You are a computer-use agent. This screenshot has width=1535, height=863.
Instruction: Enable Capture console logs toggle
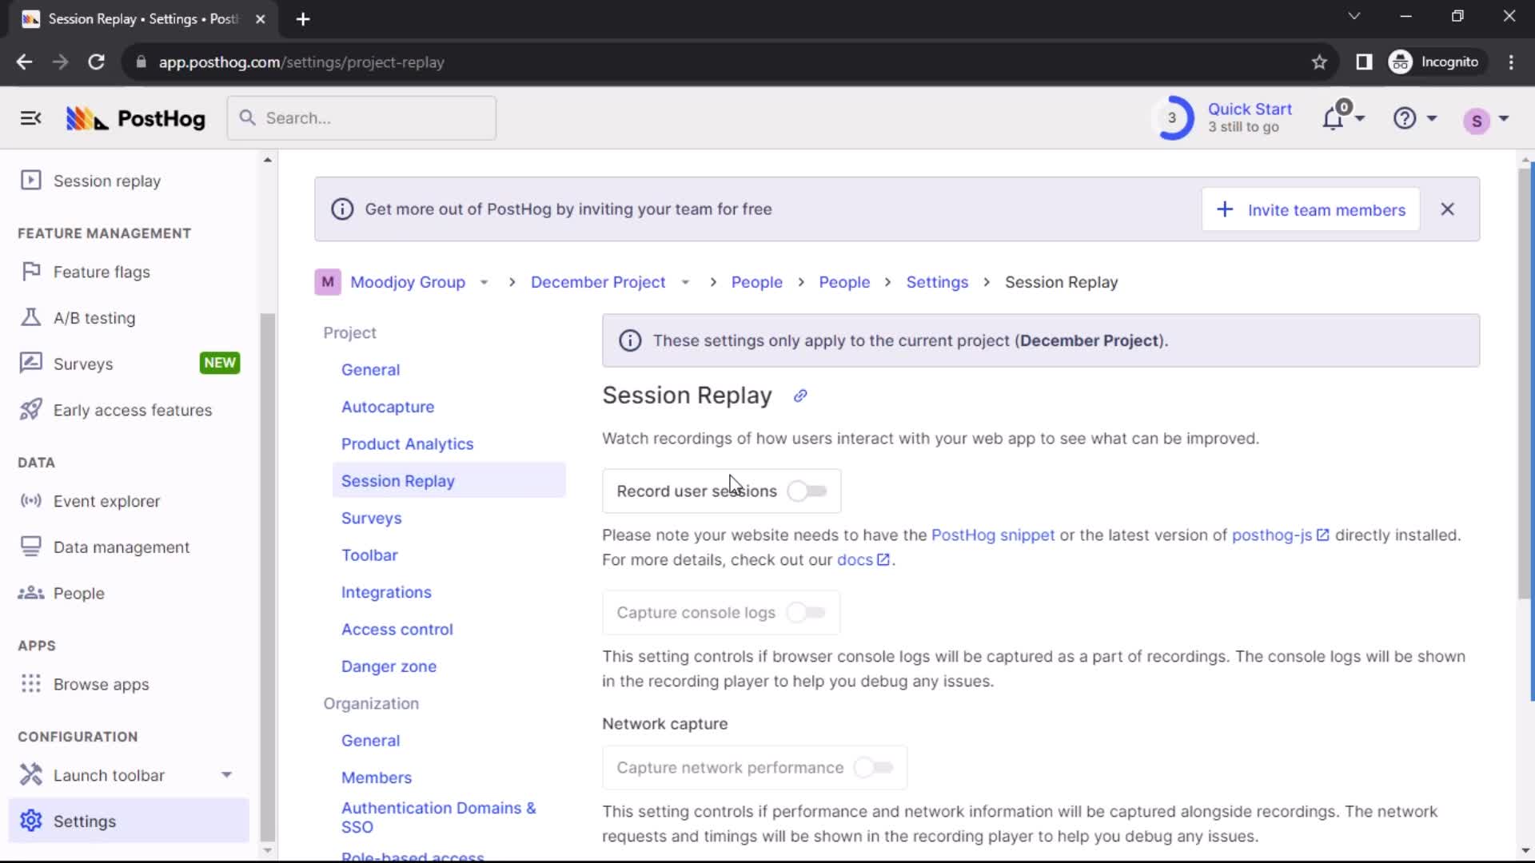click(808, 612)
